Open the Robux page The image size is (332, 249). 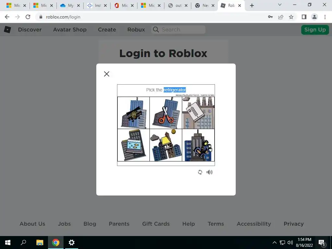[x=136, y=30]
